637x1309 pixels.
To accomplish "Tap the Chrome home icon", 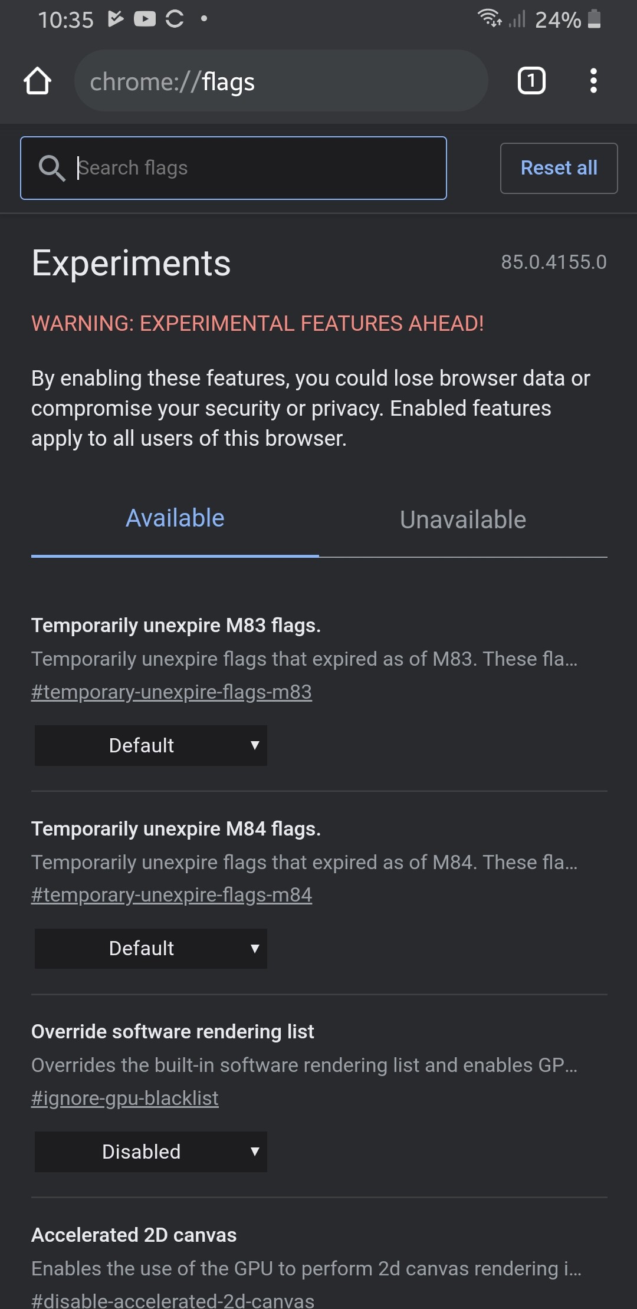I will [x=37, y=81].
